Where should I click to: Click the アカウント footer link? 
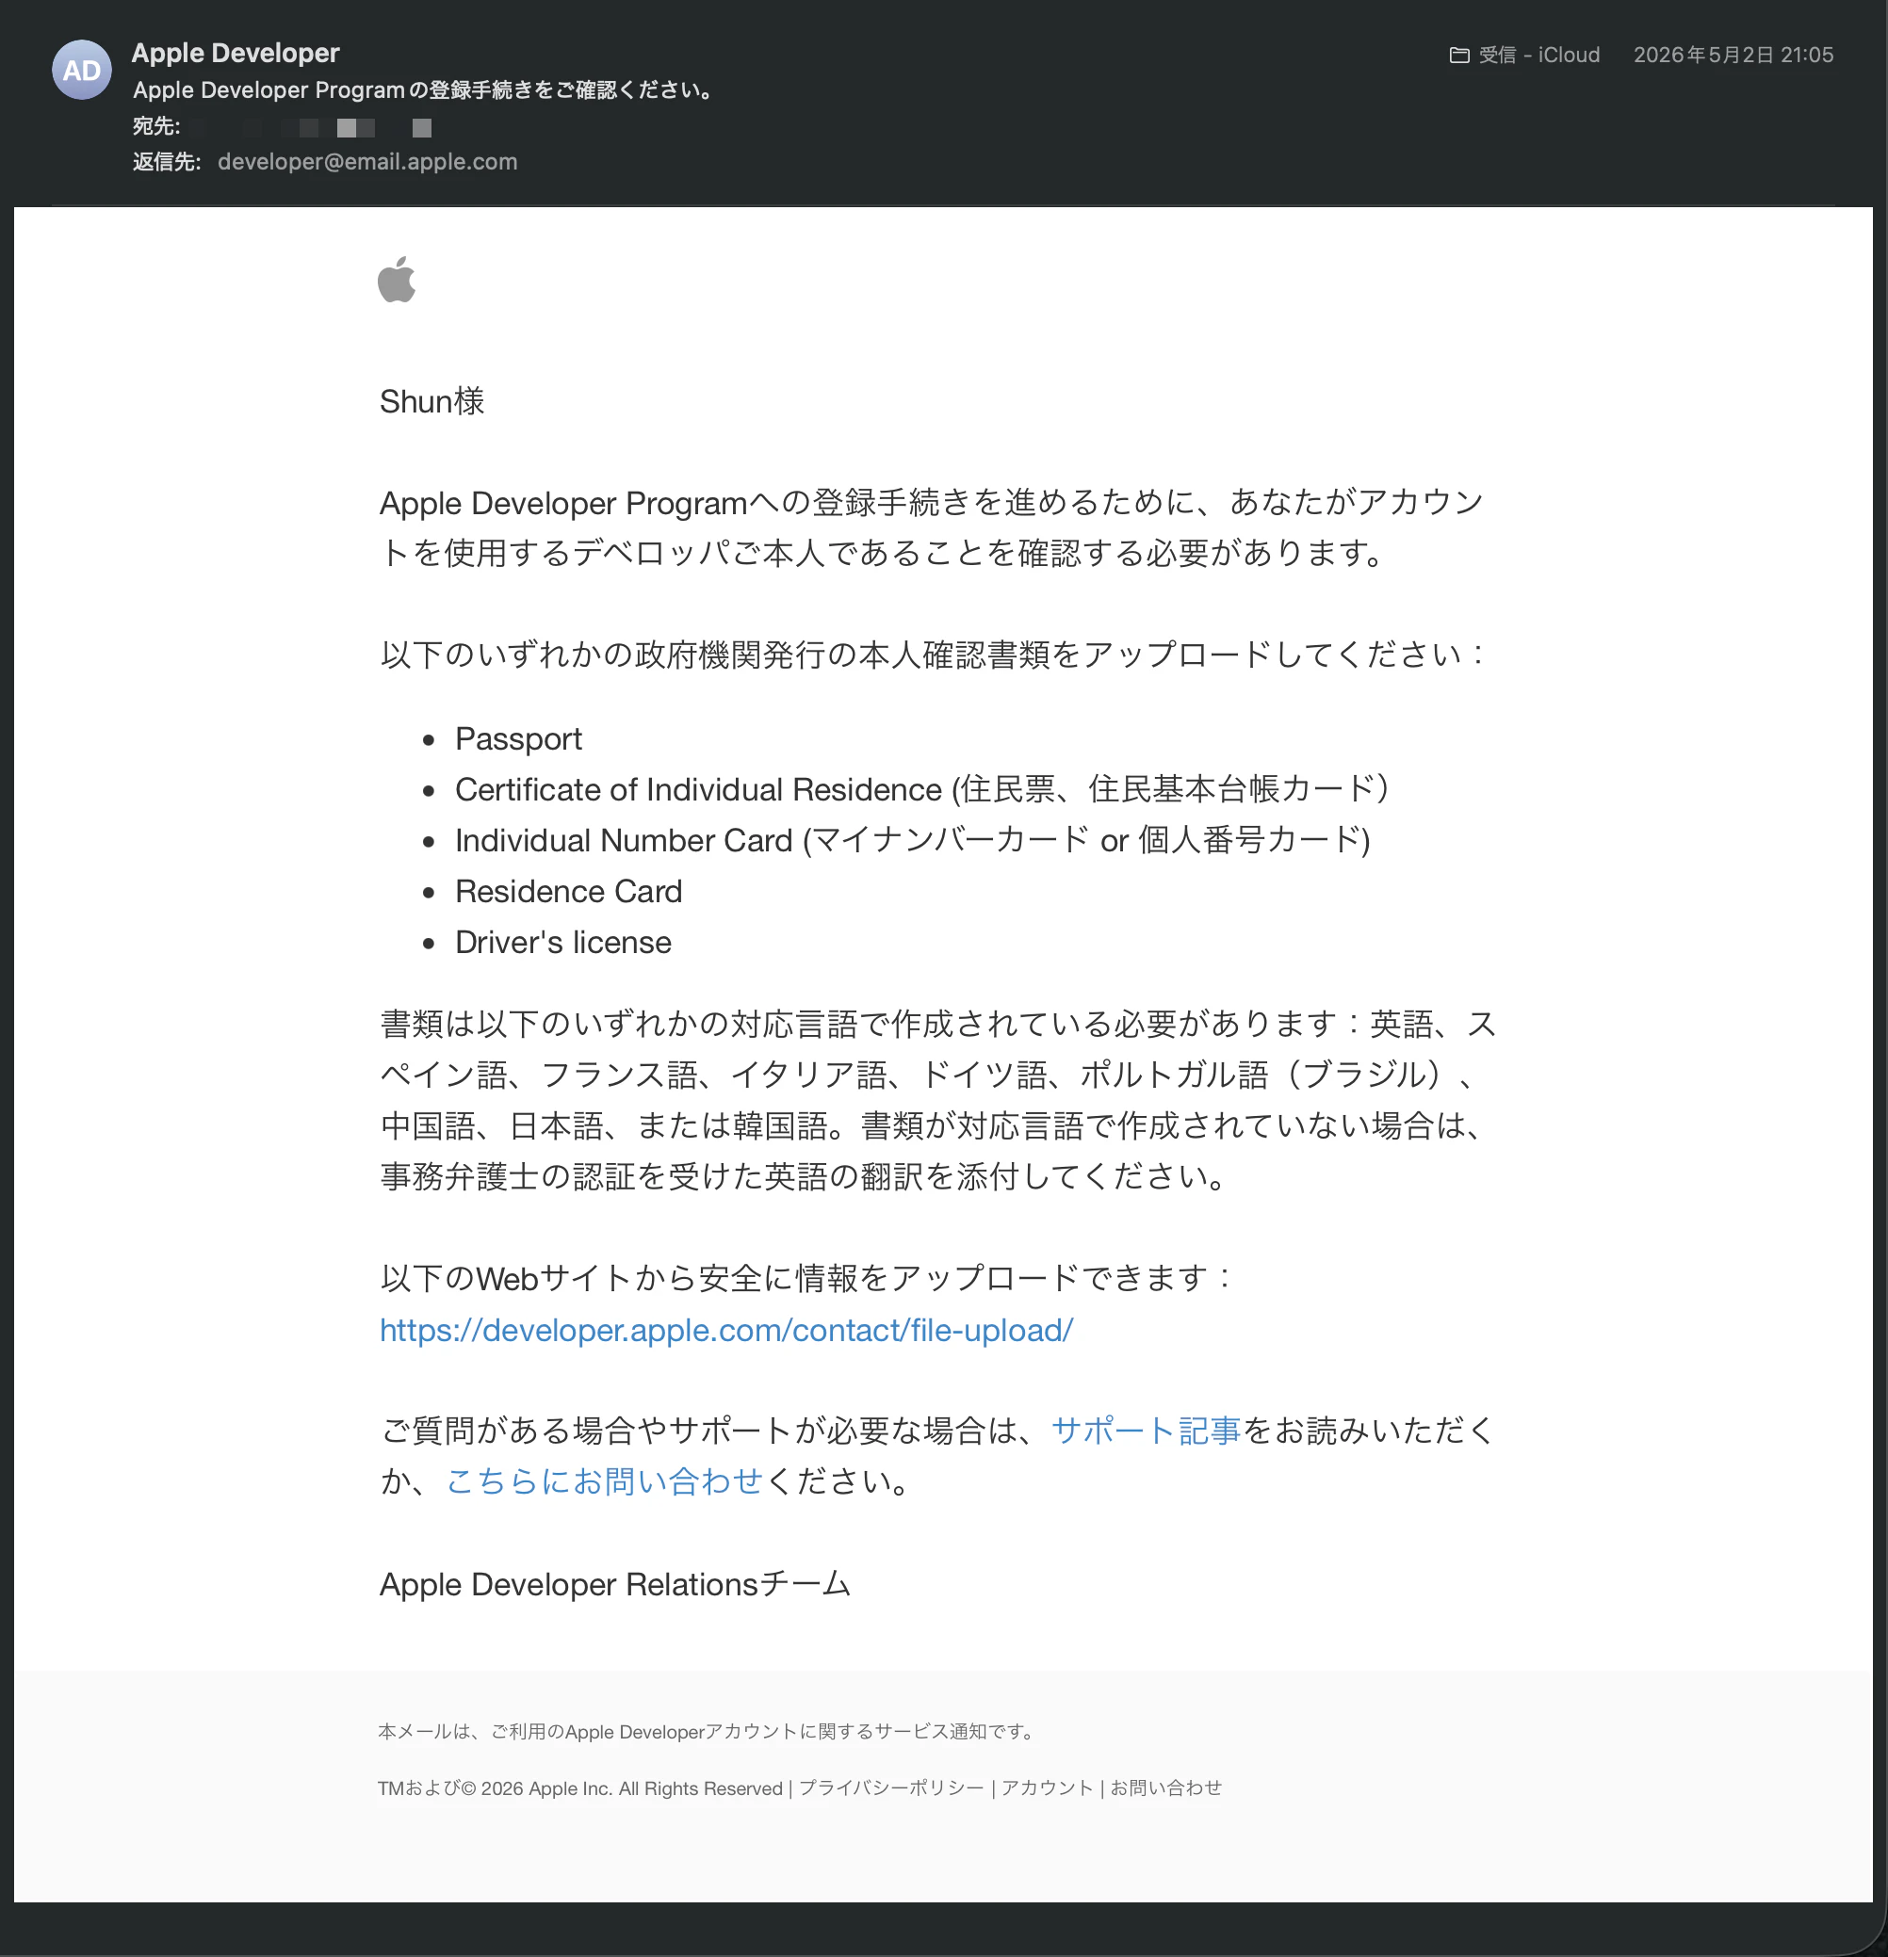[1047, 1788]
